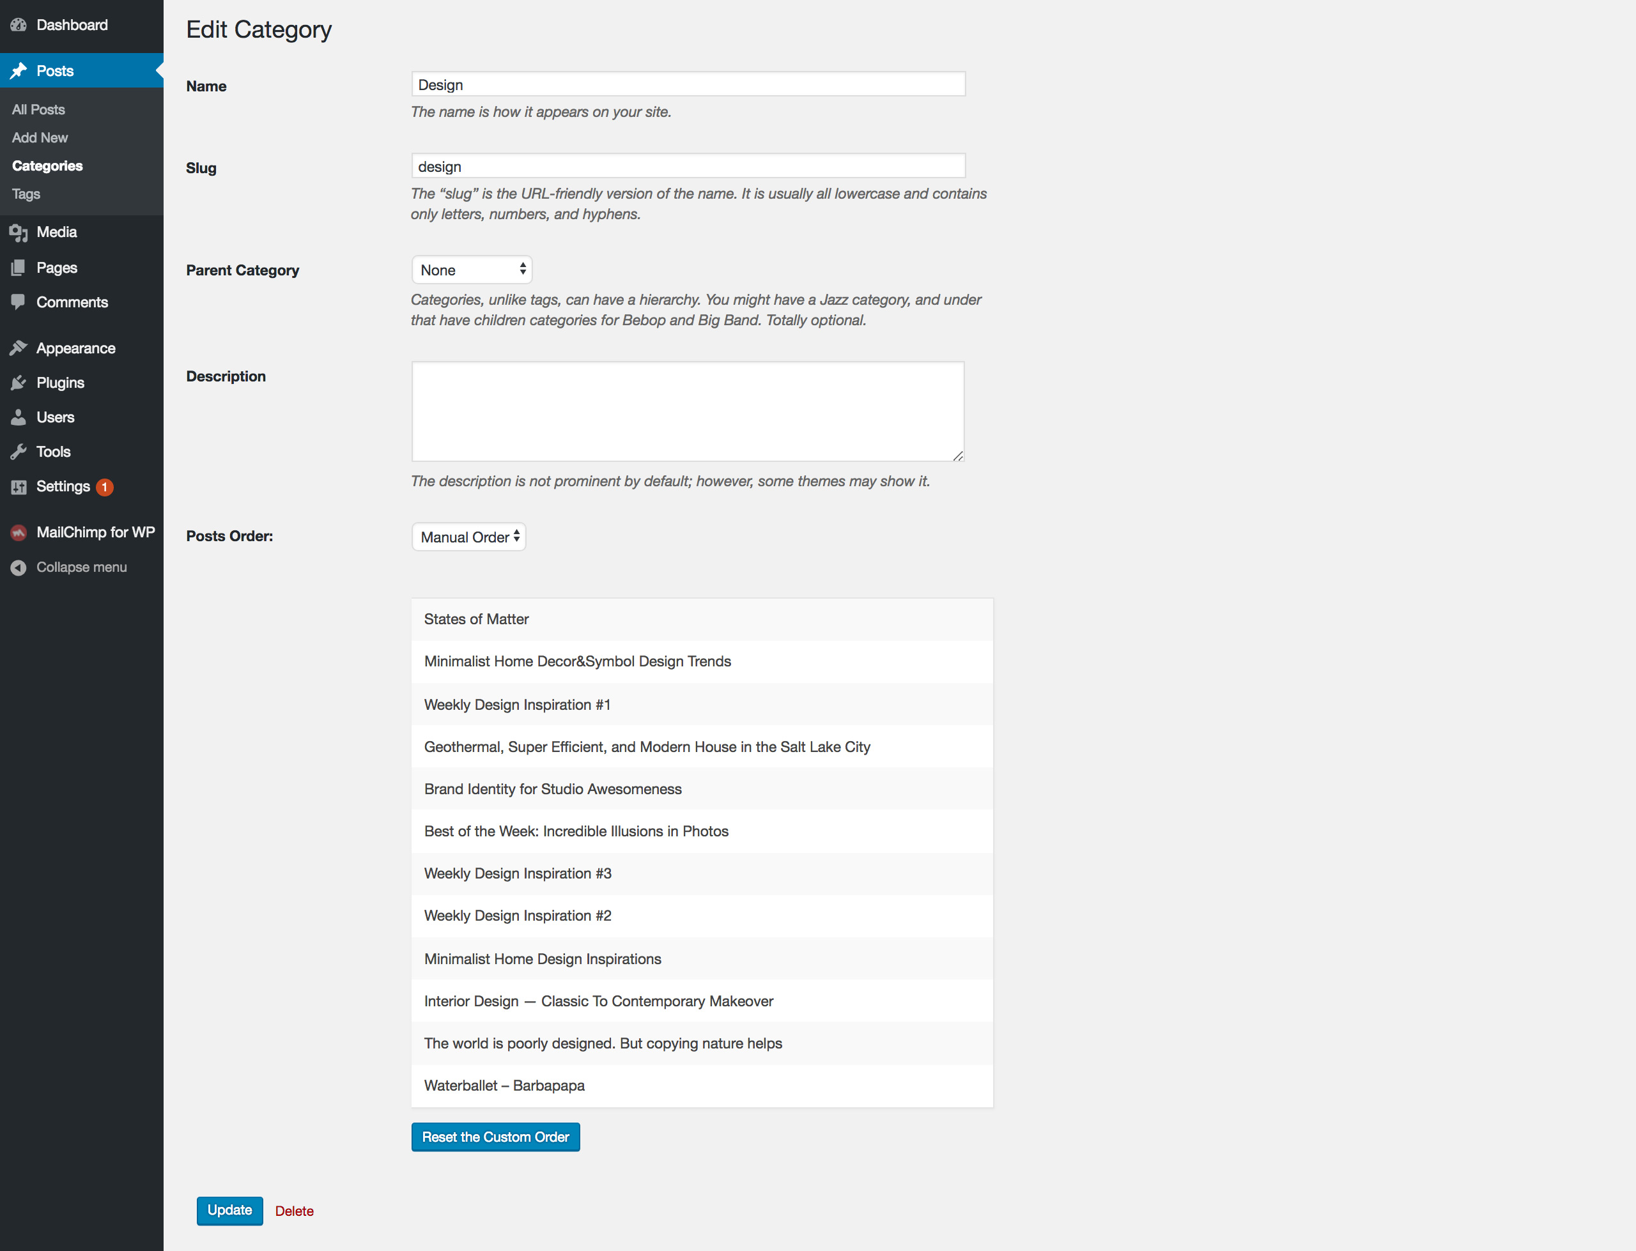1636x1251 pixels.
Task: Open the Tags submenu item
Action: (26, 194)
